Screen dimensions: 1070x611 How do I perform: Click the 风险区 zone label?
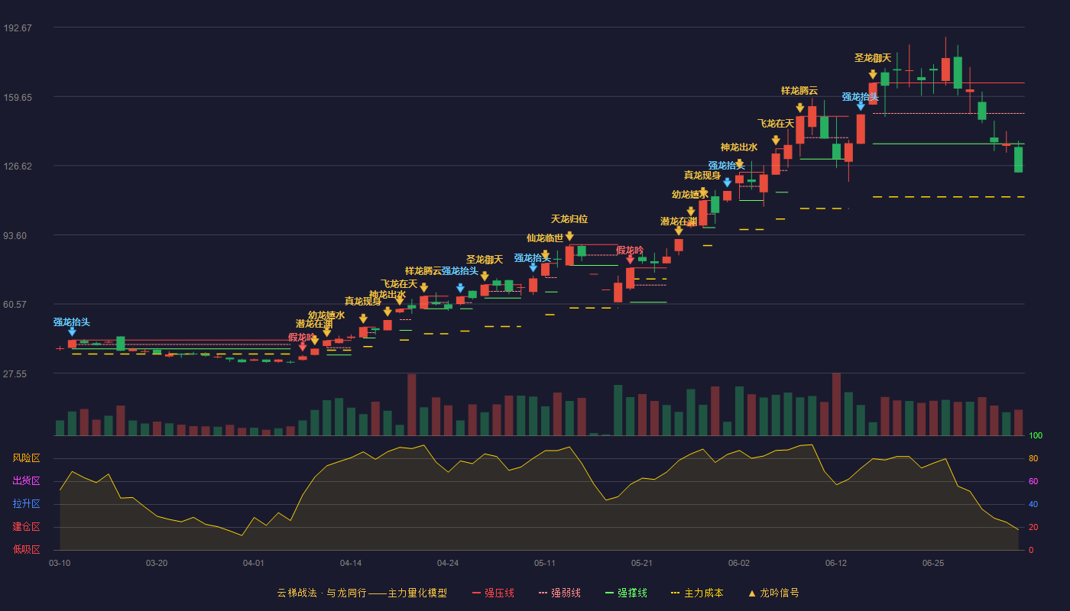coord(26,458)
